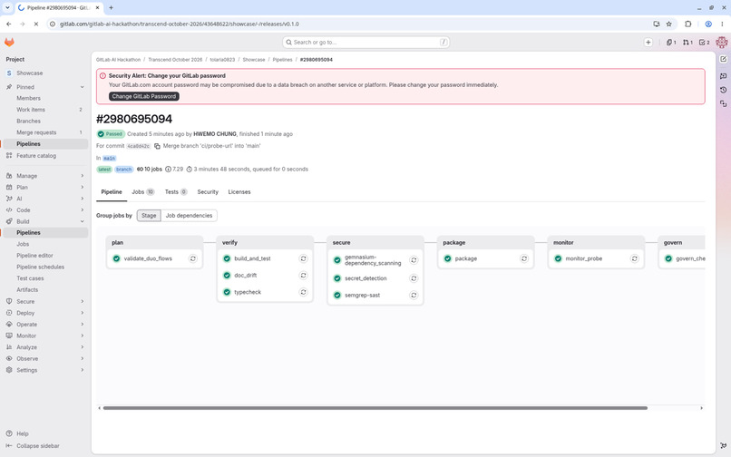Open a new browser tab
Viewport: 731px width, 457px height.
pyautogui.click(x=111, y=7)
